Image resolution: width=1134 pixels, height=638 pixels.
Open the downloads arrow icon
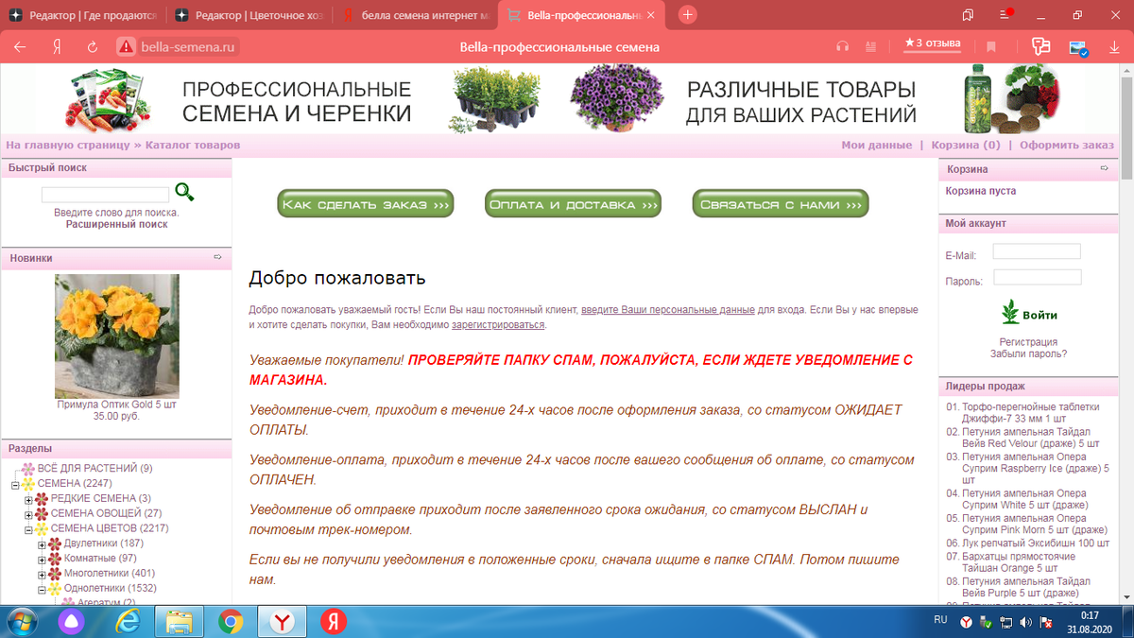[1113, 46]
